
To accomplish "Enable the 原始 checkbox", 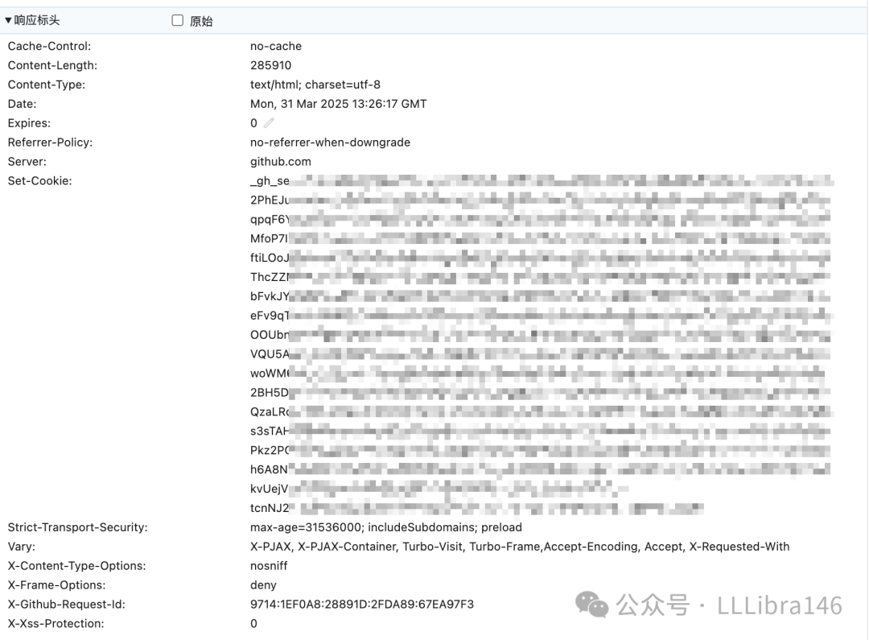I will point(177,20).
